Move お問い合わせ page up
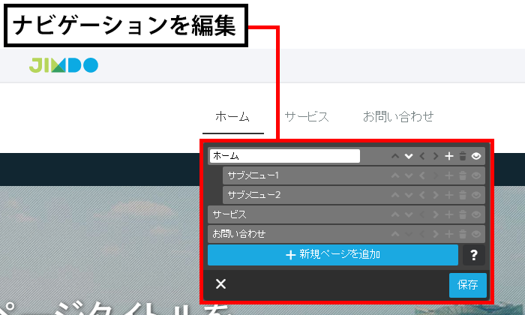Image resolution: width=525 pixels, height=315 pixels. pyautogui.click(x=395, y=234)
